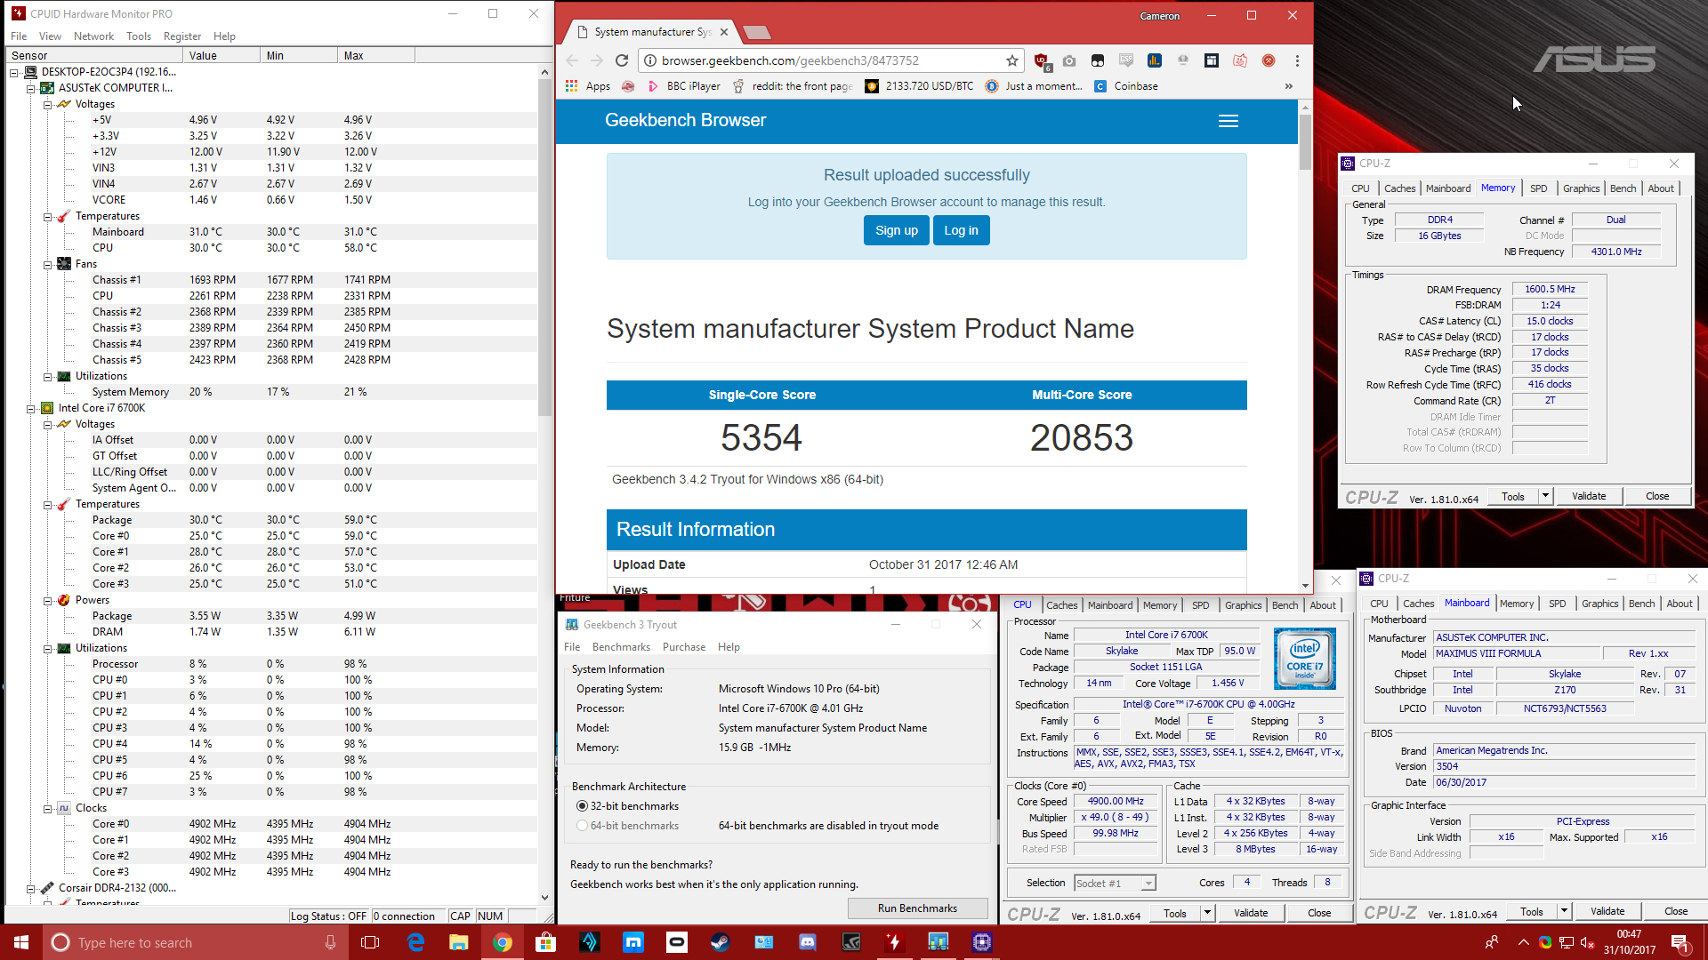Open the Register menu in Hardware Monitor

(x=182, y=36)
